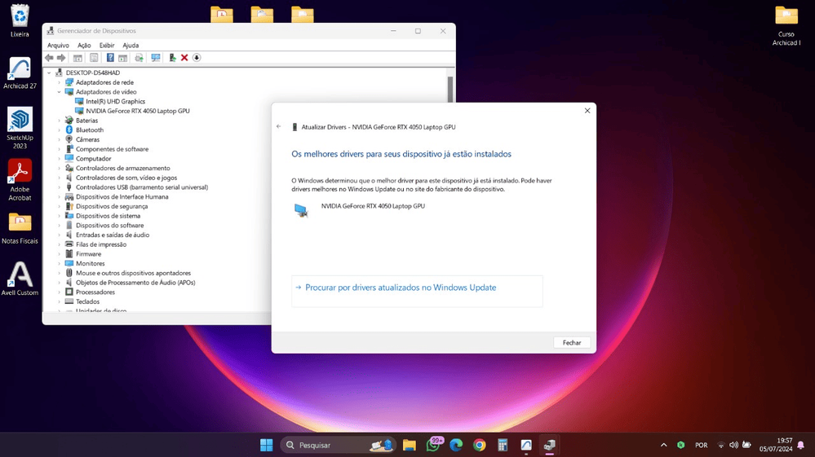Click the blue Help question-mark icon
The image size is (815, 457).
[110, 58]
